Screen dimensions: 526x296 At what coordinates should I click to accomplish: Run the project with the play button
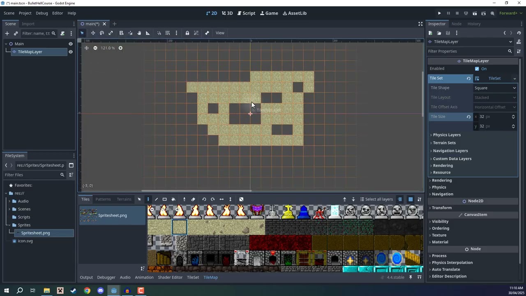[439, 13]
